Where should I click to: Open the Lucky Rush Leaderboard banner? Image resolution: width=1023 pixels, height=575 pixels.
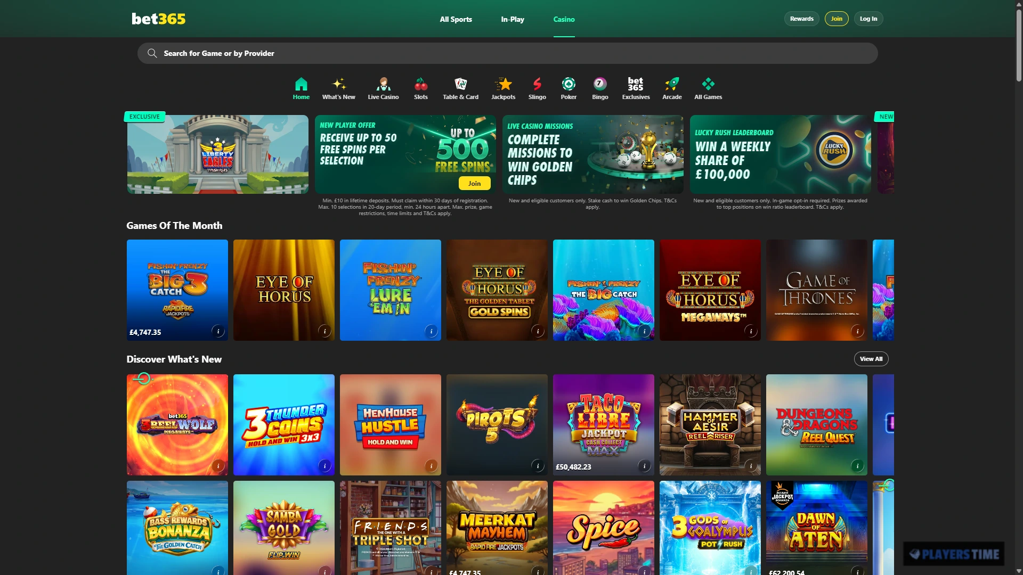tap(780, 154)
